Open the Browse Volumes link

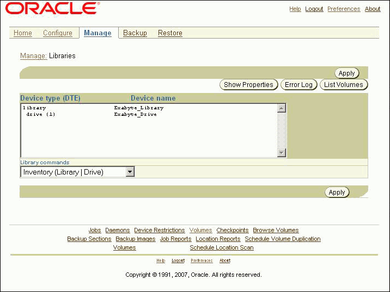tap(276, 230)
